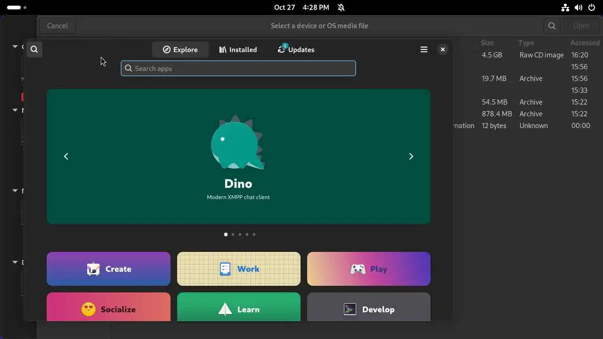
Task: Show the previous featured app banner
Action: (66, 156)
